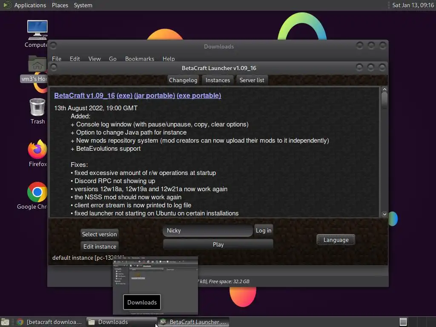The height and width of the screenshot is (327, 436).
Task: Switch to Downloads window in taskbar
Action: click(x=121, y=322)
